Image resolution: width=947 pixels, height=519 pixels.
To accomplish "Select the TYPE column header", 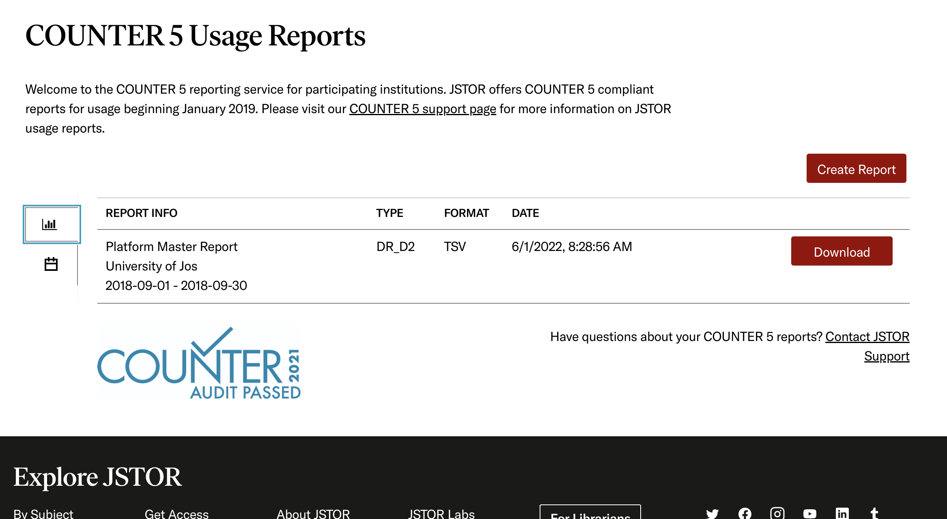I will 390,213.
